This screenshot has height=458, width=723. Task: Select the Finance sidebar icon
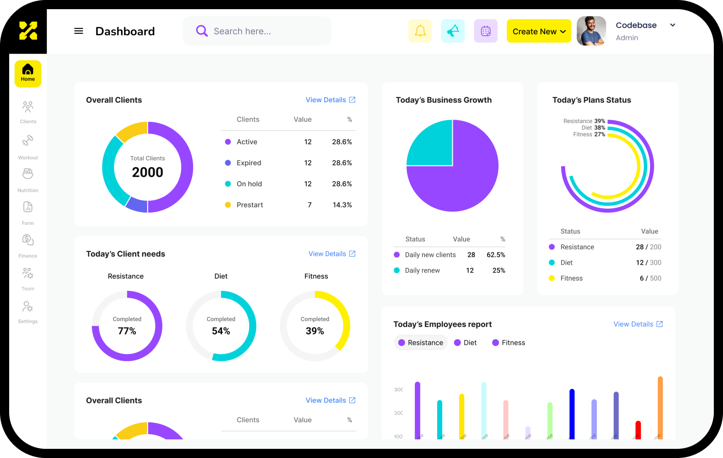coord(28,245)
